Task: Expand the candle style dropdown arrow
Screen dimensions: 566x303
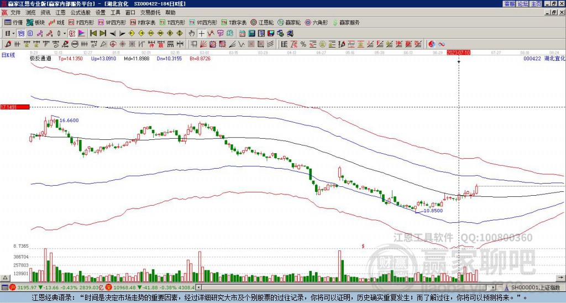Action: 65,34
